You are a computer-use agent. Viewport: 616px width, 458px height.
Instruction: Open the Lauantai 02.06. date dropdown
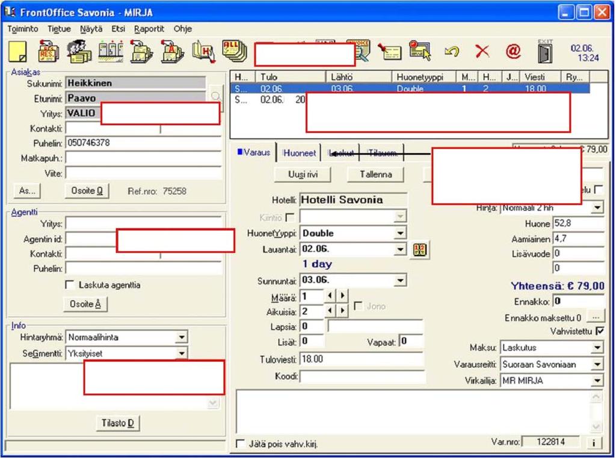click(x=400, y=249)
